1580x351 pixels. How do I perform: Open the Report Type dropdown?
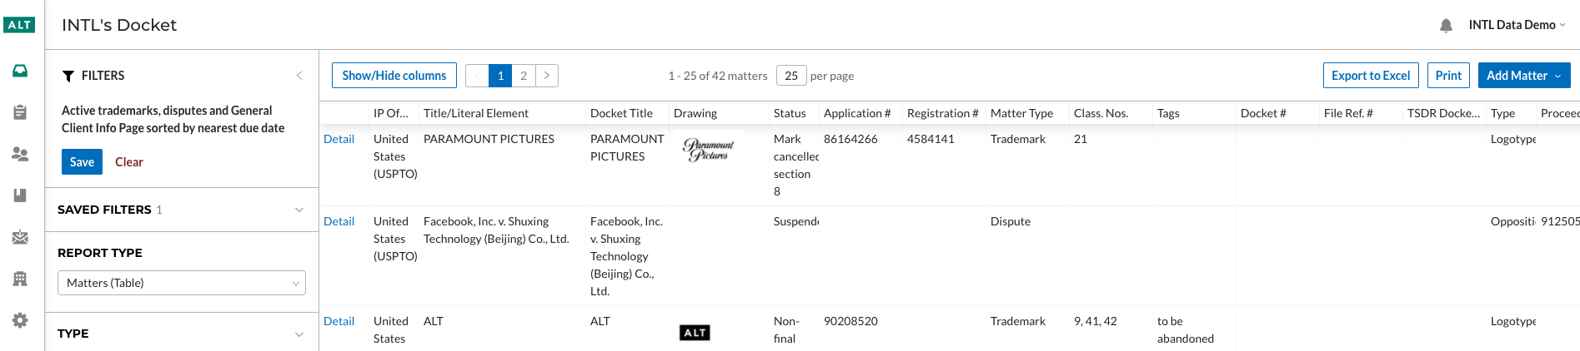click(181, 283)
